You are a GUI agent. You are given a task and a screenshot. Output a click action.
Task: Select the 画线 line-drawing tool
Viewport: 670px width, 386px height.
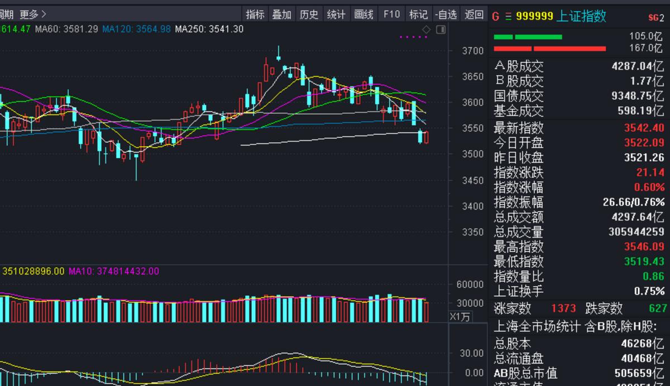pos(363,15)
